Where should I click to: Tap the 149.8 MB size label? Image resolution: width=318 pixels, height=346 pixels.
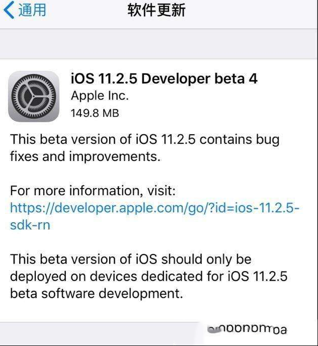95,113
